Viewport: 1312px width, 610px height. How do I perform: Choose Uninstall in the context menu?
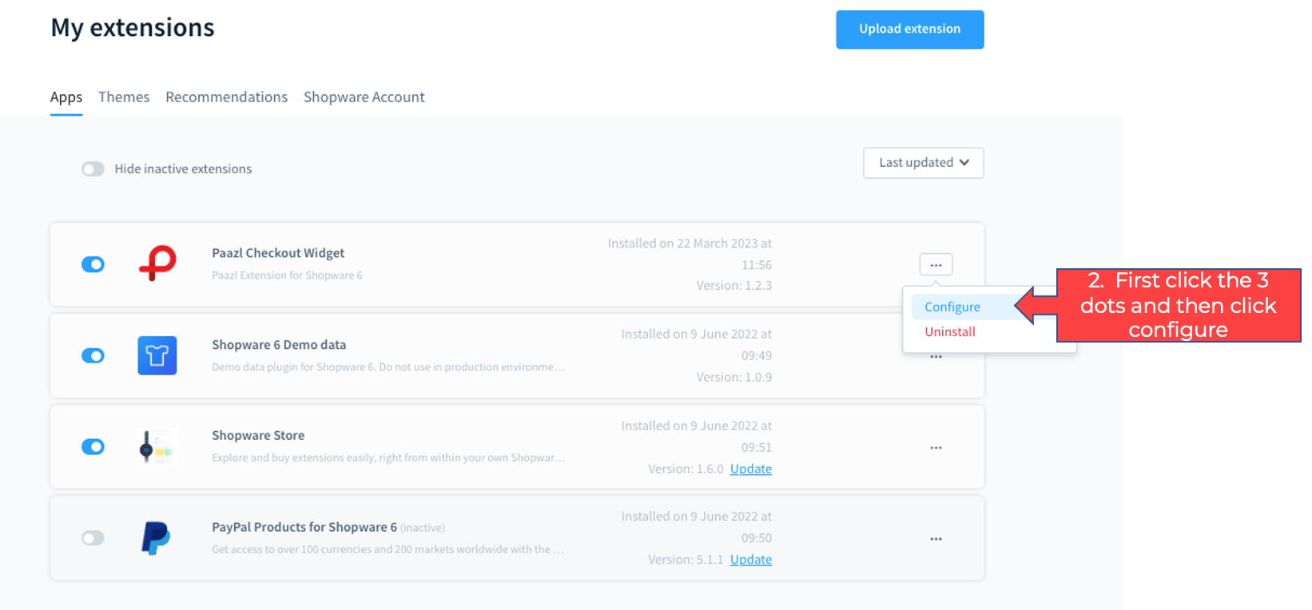pyautogui.click(x=950, y=331)
